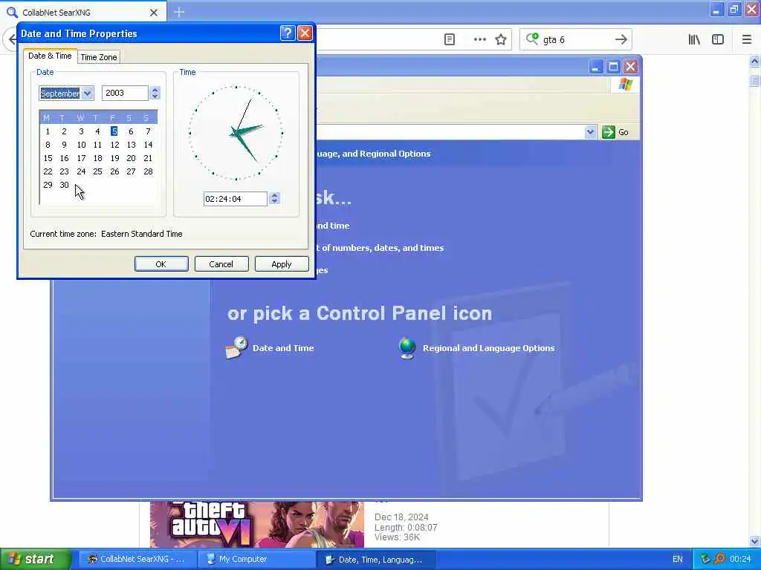The height and width of the screenshot is (570, 761).
Task: Open the Grand Theft Auto VI video thumbnail
Action: pyautogui.click(x=256, y=525)
